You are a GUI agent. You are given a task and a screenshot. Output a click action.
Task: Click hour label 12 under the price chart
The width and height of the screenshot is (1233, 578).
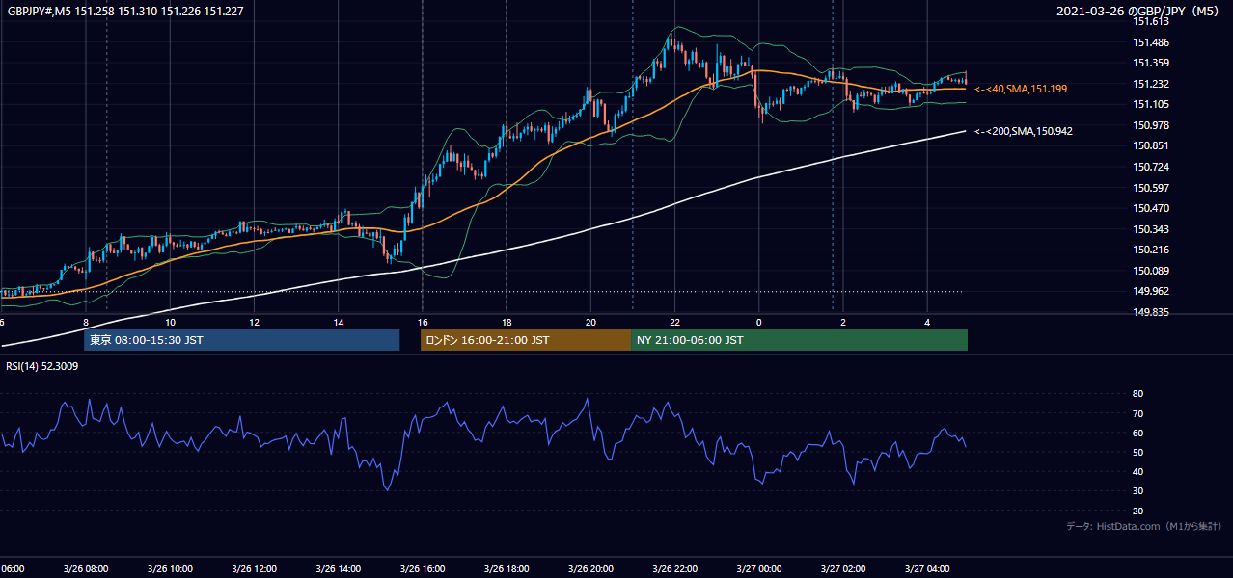[x=254, y=322]
